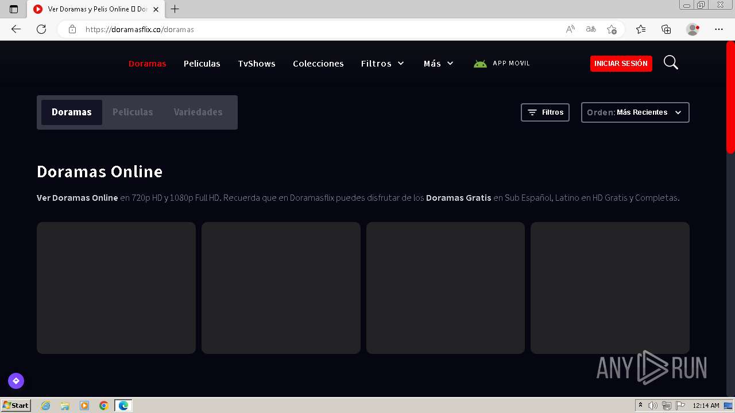The image size is (735, 413).
Task: Click the taskbar clock showing 12:14 AM
Action: [x=706, y=406]
